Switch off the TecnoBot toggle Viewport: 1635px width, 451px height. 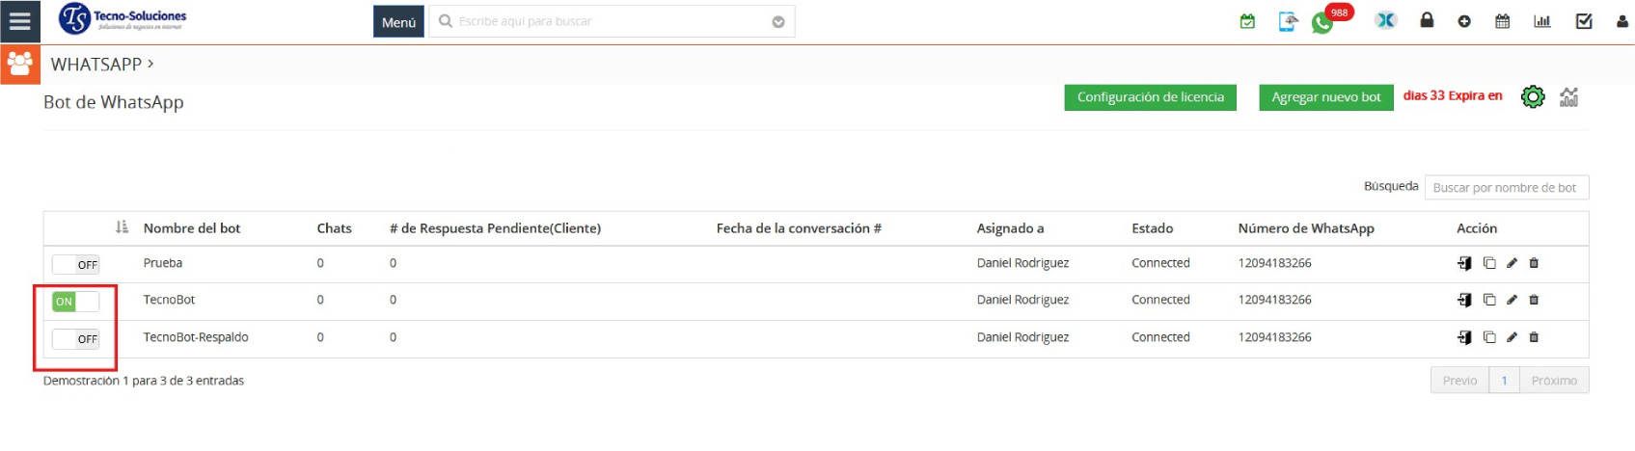(x=75, y=302)
